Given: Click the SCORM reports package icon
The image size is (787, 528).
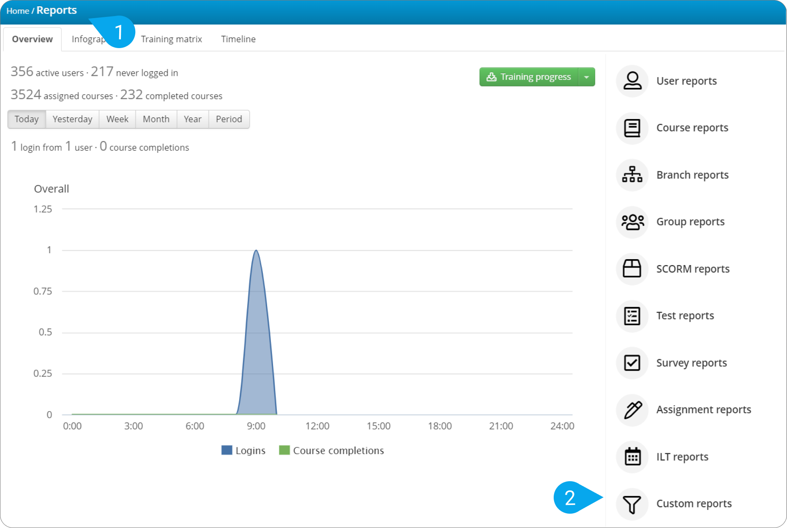Looking at the screenshot, I should click(x=632, y=269).
